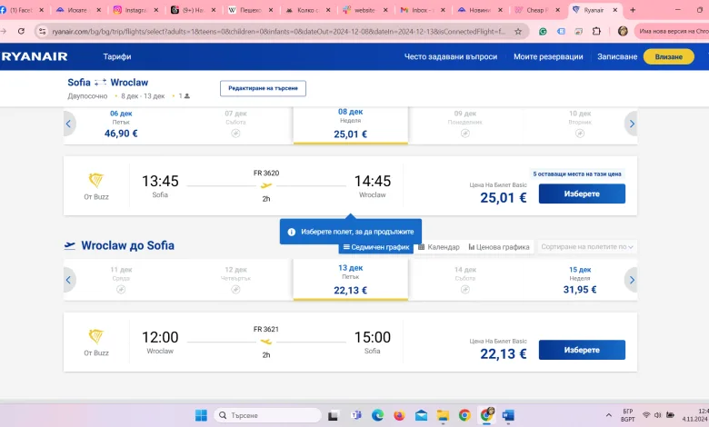709x427 pixels.
Task: Select unavailable outbound date 10 дек
Action: (x=580, y=124)
